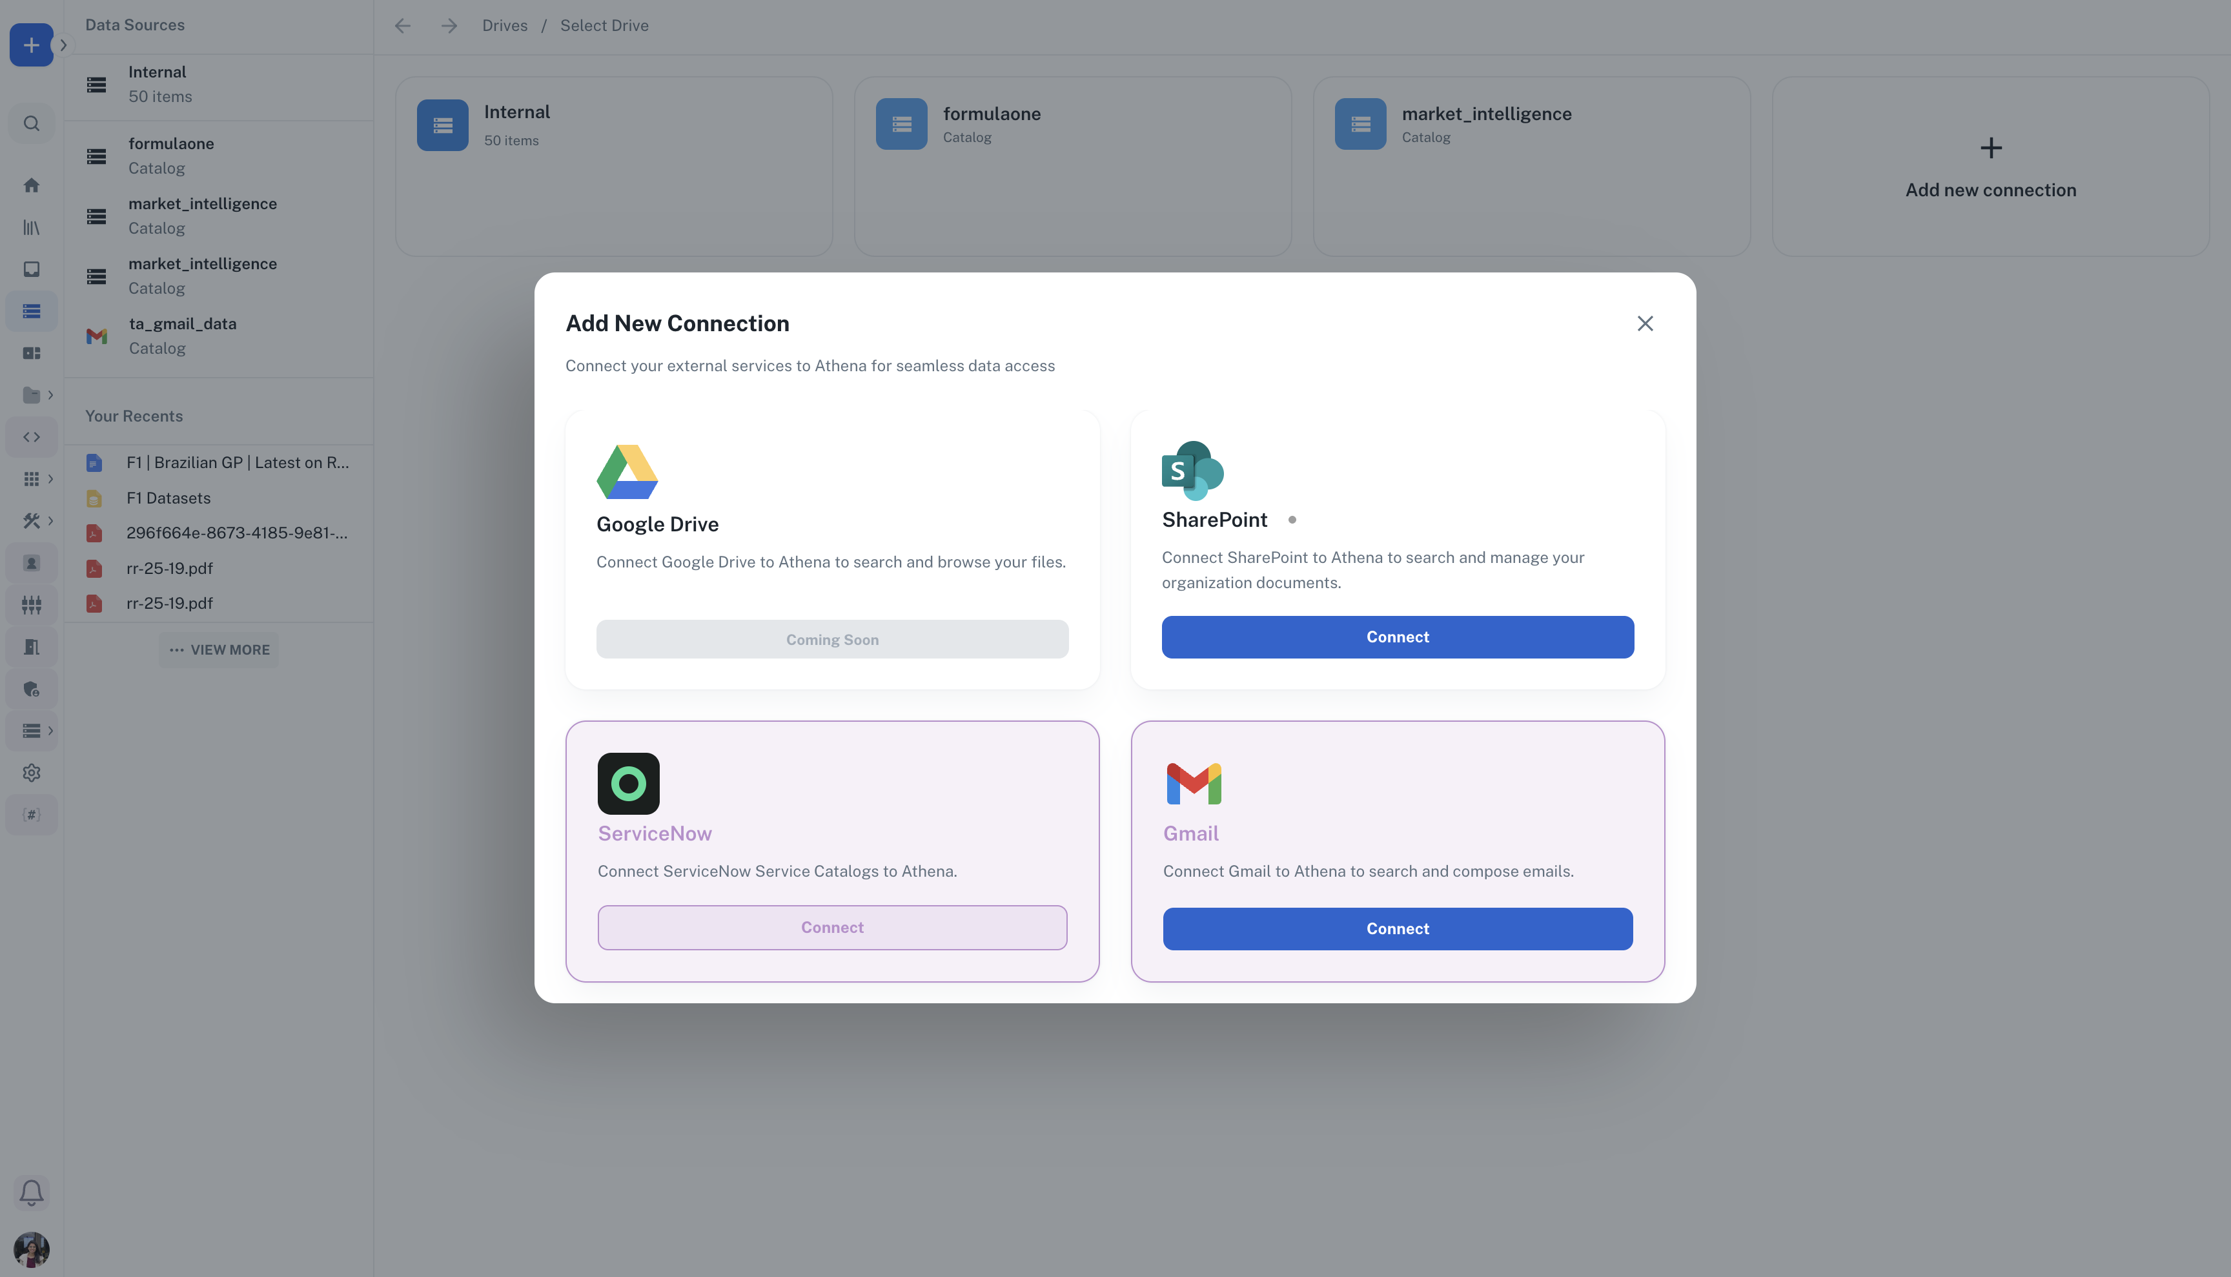
Task: Expand the apps grid submenu chevron
Action: point(51,479)
